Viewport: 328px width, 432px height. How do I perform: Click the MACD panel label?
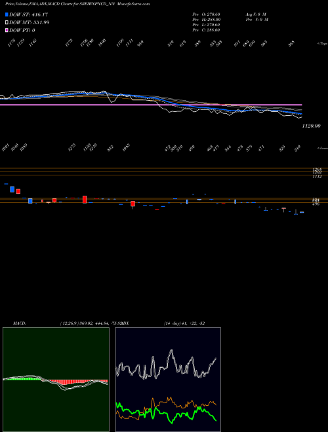tap(19, 323)
